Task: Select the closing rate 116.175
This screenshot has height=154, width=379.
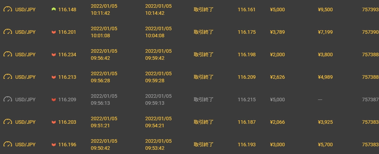Action: coord(247,32)
